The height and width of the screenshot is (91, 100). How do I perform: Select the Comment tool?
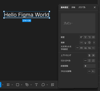click(x=43, y=85)
